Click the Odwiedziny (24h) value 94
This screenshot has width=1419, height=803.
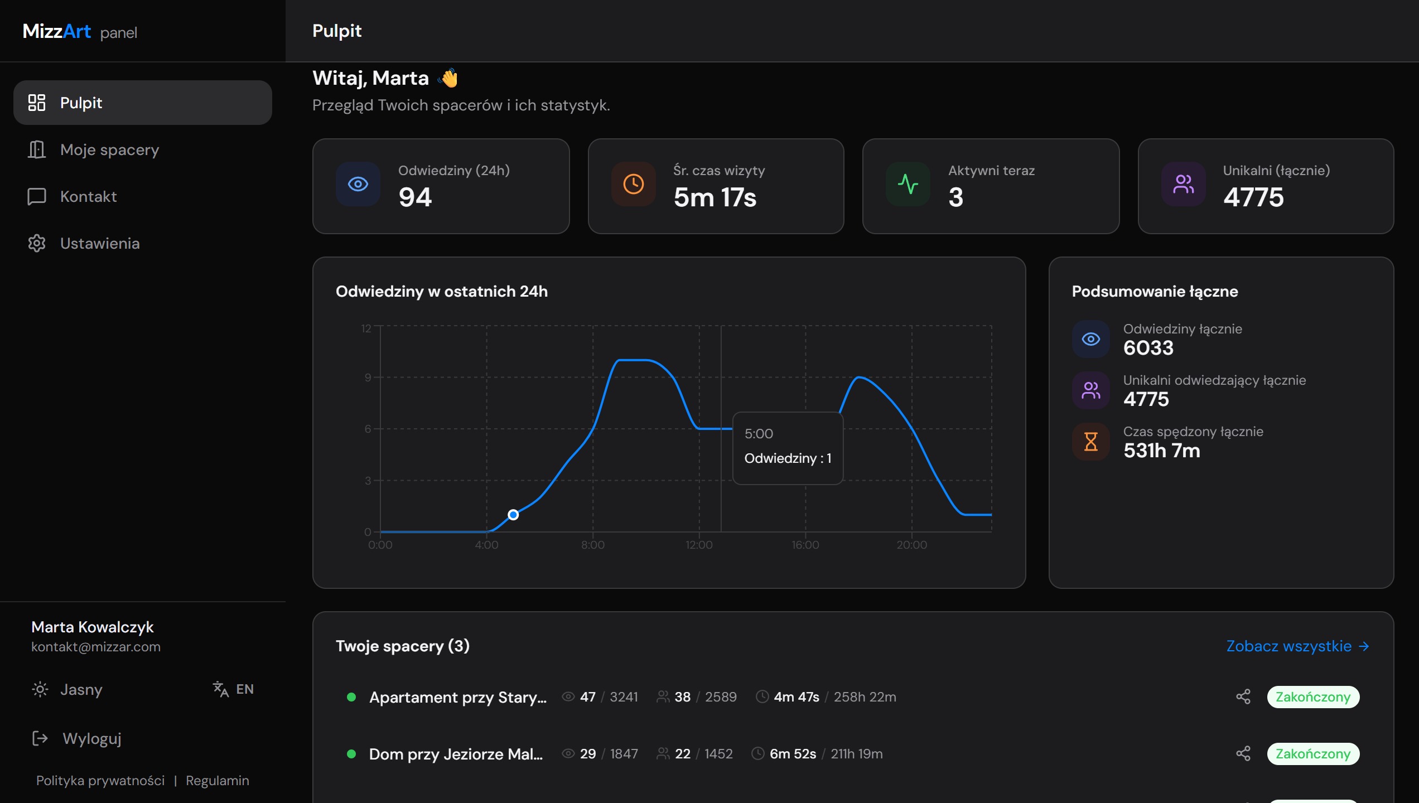415,197
